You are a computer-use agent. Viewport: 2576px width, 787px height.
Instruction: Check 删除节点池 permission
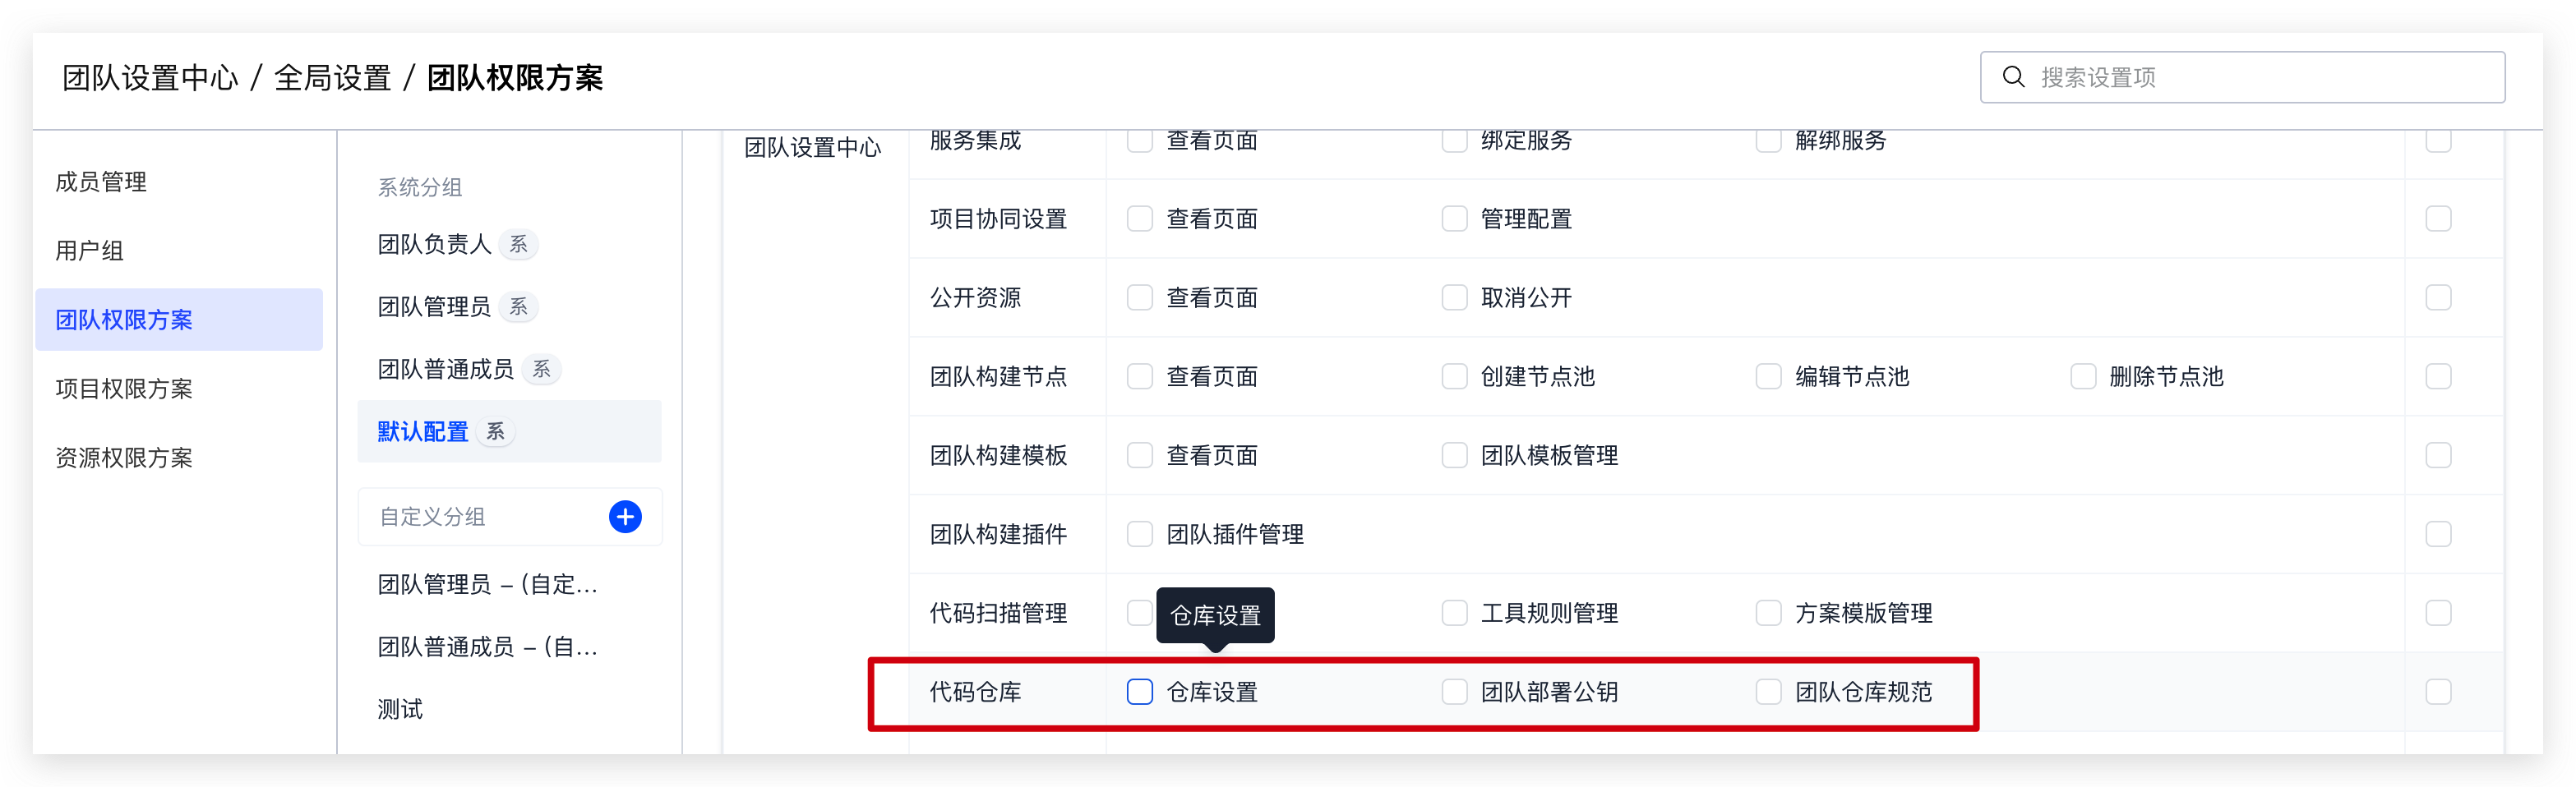2083,377
